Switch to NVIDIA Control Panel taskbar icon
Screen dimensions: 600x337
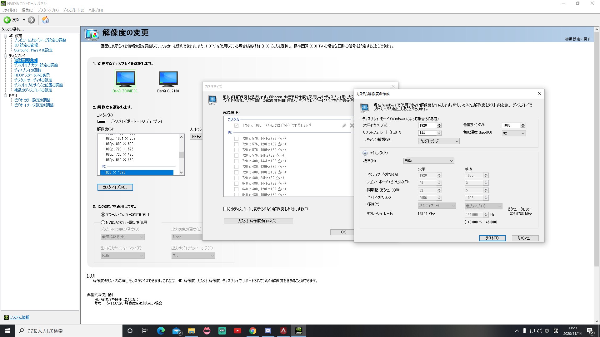tap(299, 331)
